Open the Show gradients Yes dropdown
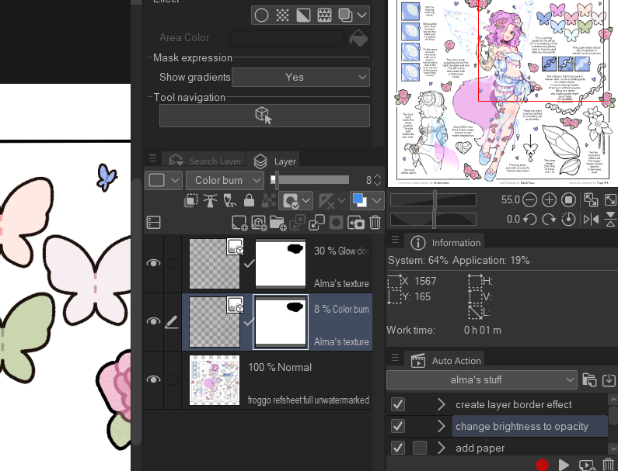Image resolution: width=618 pixels, height=471 pixels. tap(301, 77)
